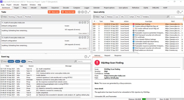Click the New live task button
This screenshot has height=100, width=184.
[68, 12]
